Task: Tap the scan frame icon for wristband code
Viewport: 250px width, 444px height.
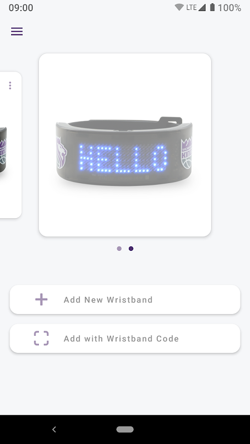Action: point(41,339)
